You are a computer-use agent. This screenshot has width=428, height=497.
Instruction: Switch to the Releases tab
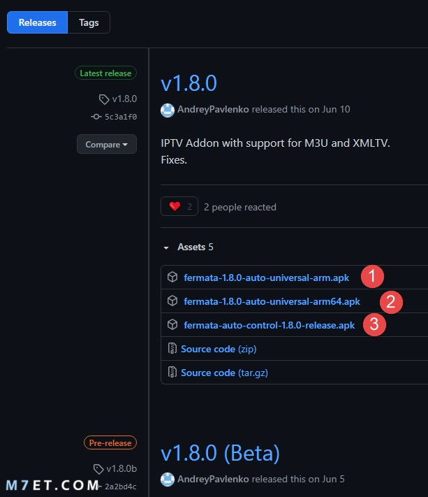click(38, 22)
